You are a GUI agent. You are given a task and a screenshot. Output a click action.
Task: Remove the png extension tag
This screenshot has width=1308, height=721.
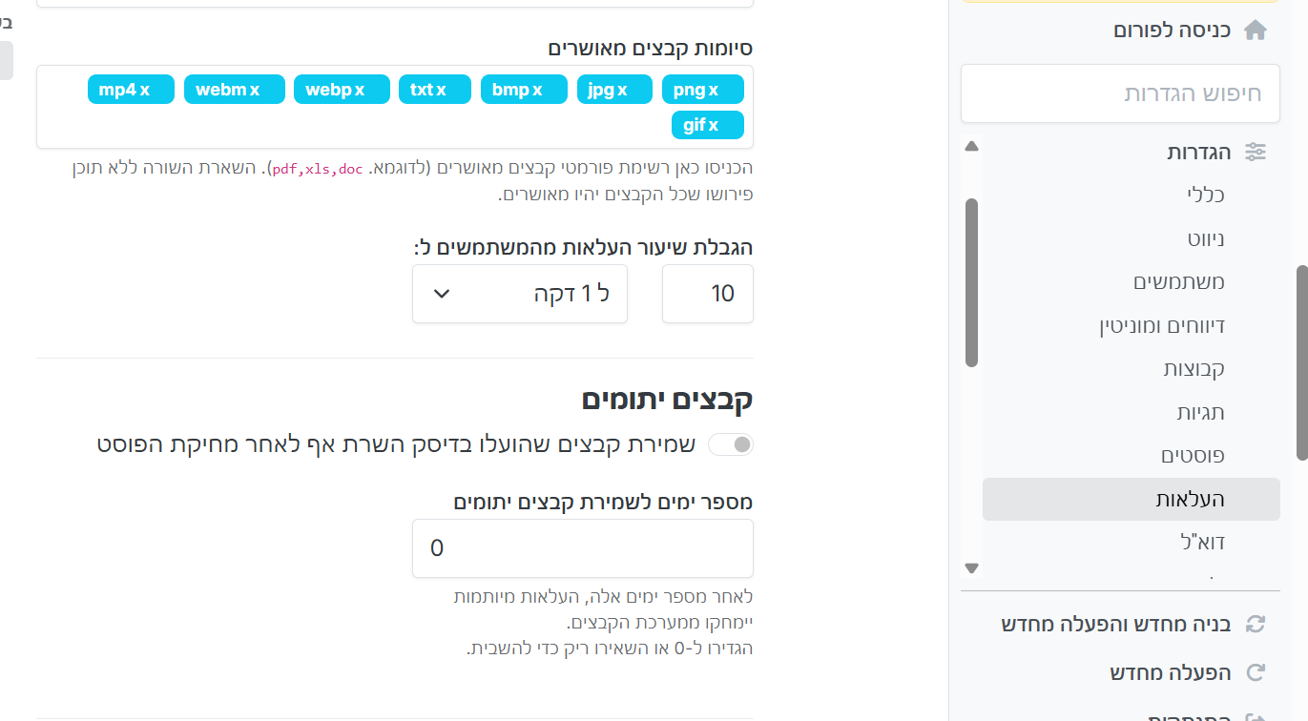[713, 91]
